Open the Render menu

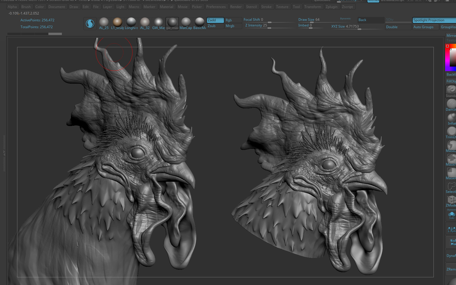point(236,7)
